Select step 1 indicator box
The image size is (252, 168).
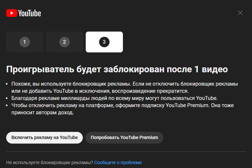point(25,42)
